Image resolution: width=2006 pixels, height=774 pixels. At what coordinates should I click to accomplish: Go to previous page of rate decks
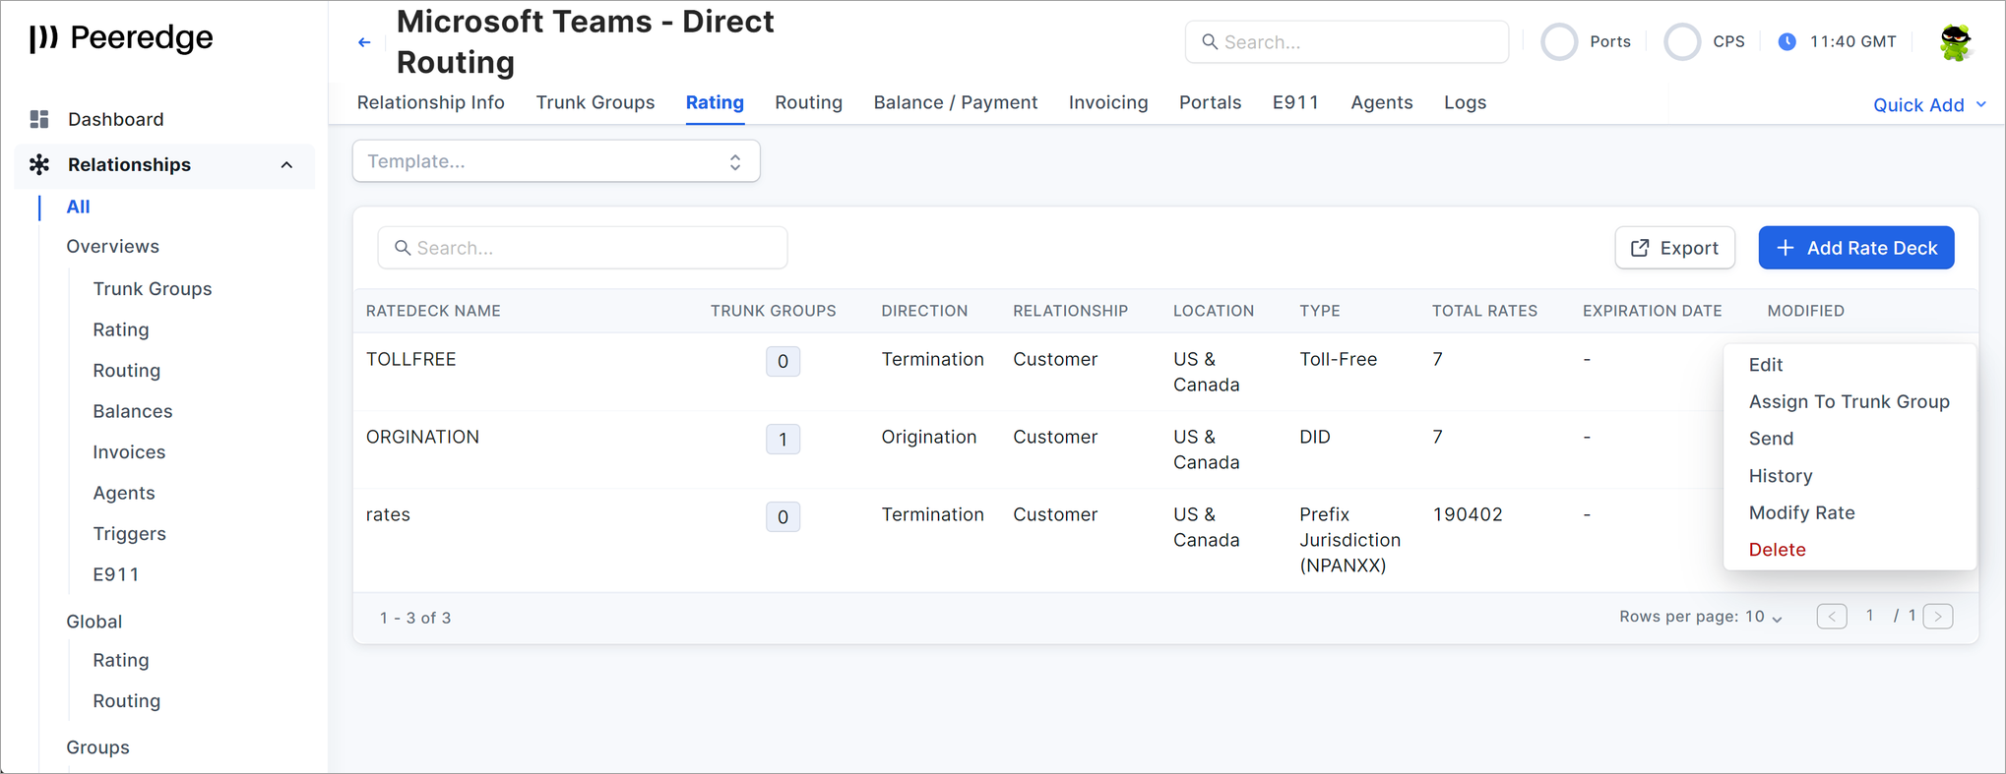pyautogui.click(x=1832, y=617)
